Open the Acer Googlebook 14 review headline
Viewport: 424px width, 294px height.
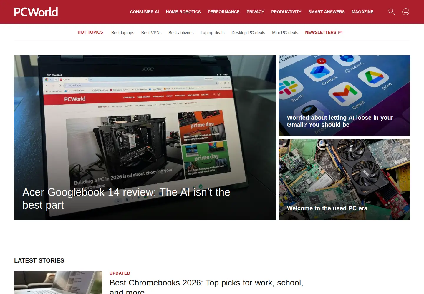(126, 198)
